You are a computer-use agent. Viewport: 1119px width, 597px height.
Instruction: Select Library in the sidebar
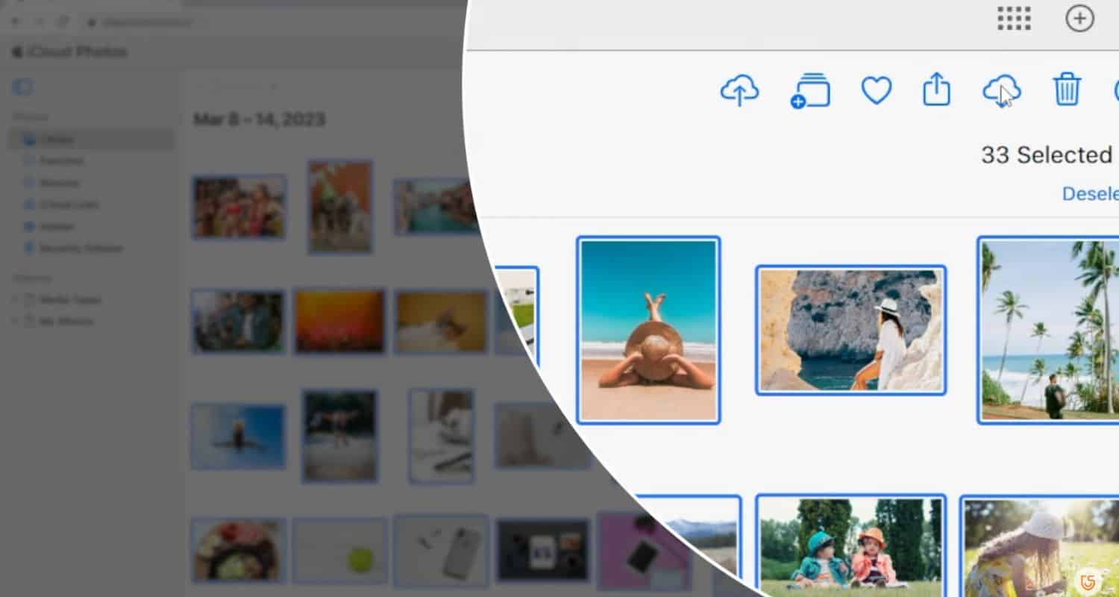[x=91, y=139]
